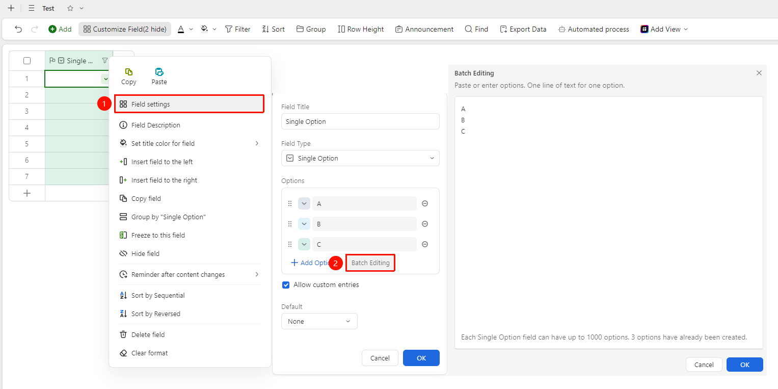This screenshot has width=778, height=389.
Task: Click Export Data
Action: [x=523, y=29]
